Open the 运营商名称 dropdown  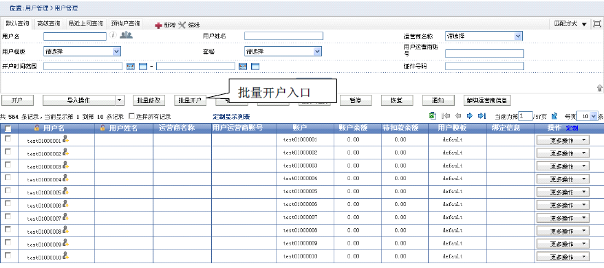click(484, 36)
